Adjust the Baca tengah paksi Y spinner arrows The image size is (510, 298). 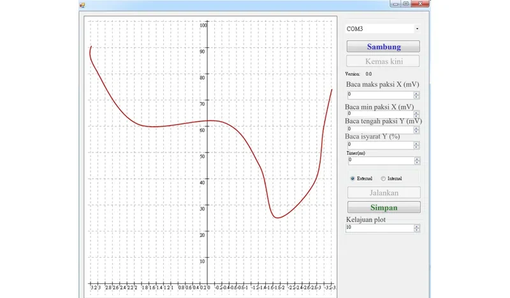tap(416, 130)
